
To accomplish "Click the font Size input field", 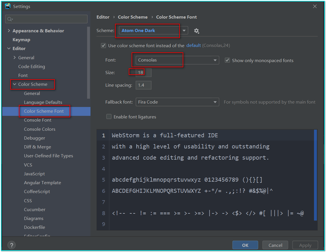I will pos(143,73).
